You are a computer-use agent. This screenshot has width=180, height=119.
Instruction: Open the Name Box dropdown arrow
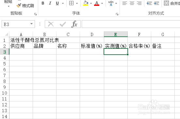[x=31, y=24]
